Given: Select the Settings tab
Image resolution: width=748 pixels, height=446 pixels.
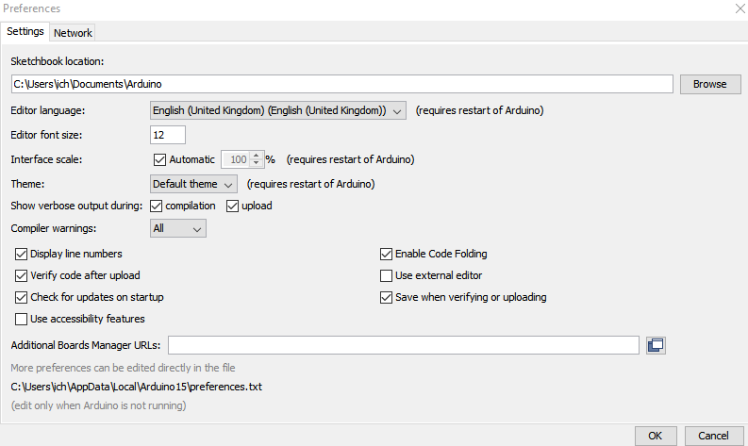Looking at the screenshot, I should pyautogui.click(x=25, y=31).
